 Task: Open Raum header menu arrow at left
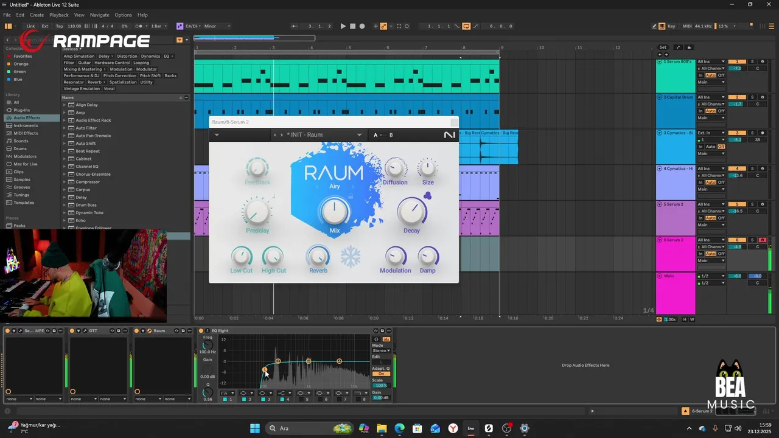(217, 135)
